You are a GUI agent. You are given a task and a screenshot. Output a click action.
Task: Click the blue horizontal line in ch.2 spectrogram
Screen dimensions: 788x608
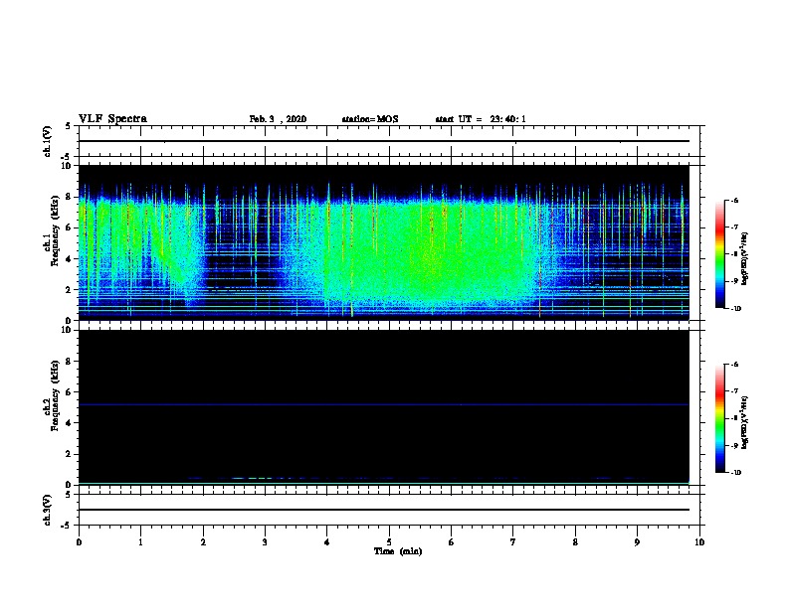[x=383, y=404]
